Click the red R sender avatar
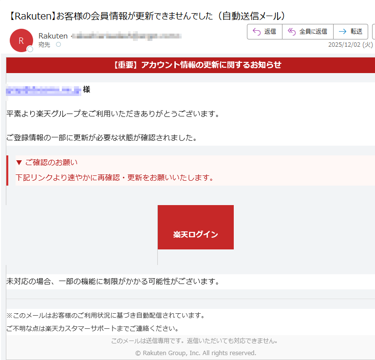The width and height of the screenshot is (375, 360). [x=21, y=40]
